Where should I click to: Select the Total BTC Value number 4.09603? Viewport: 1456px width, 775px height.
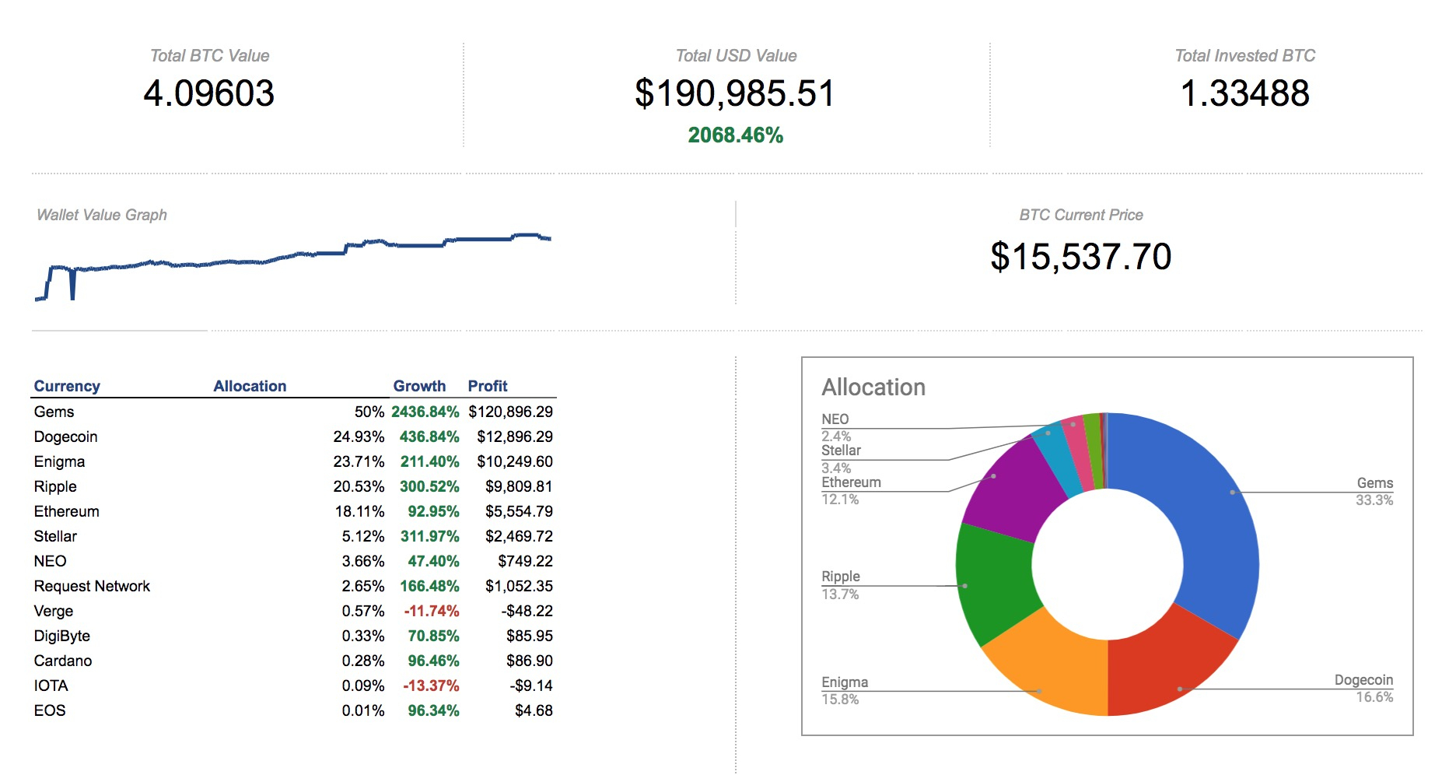tap(208, 93)
